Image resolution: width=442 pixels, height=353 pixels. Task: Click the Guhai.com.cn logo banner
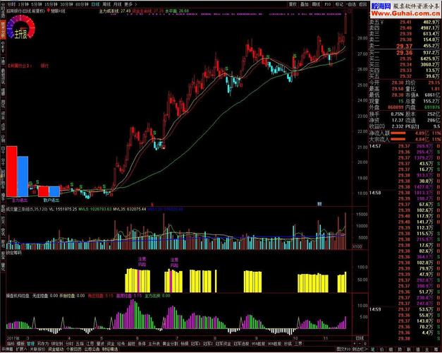pos(405,9)
